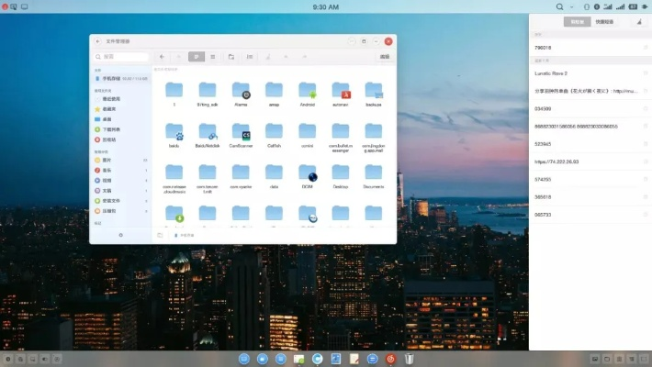652x367 pixels.
Task: Click the trash can icon in dock
Action: pos(410,358)
